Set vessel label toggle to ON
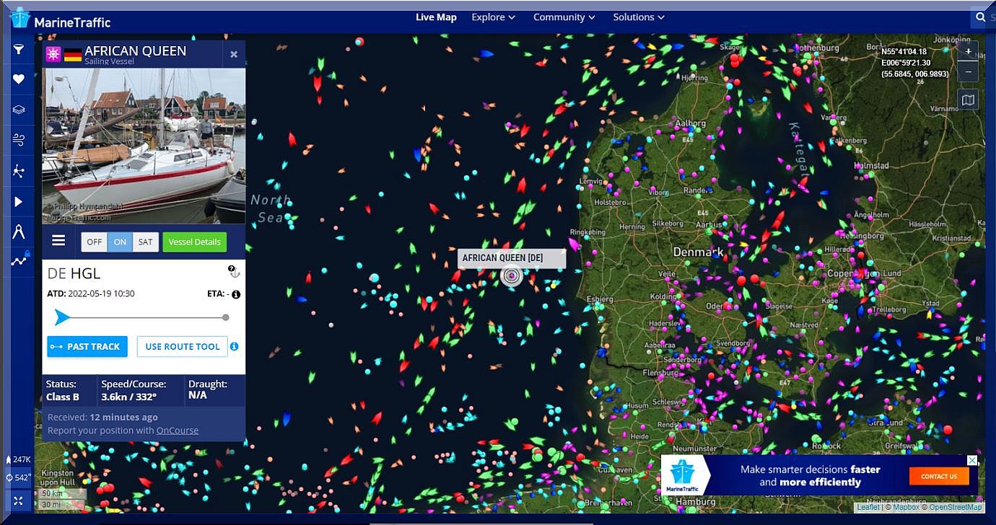Viewport: 996px width, 525px height. coord(121,242)
